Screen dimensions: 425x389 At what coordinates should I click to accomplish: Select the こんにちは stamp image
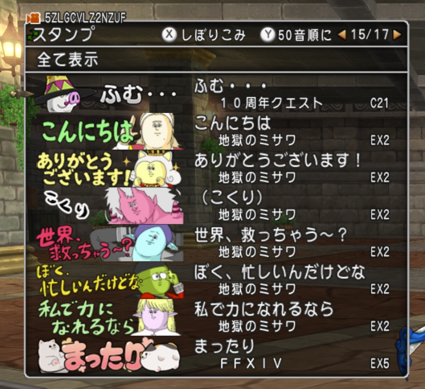[110, 131]
